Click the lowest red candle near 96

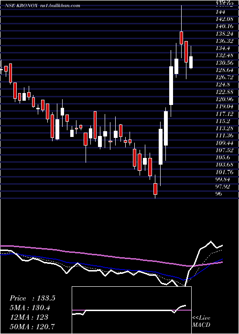click(x=155, y=189)
